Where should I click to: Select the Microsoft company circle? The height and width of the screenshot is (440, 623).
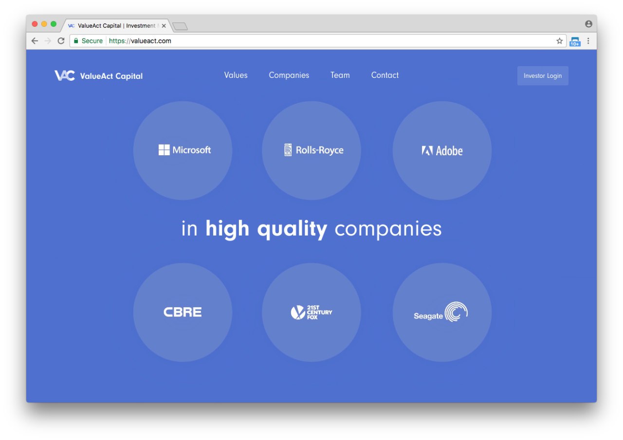183,150
